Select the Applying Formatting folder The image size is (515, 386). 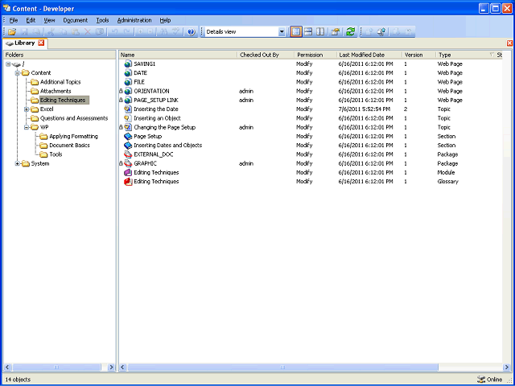coord(73,136)
